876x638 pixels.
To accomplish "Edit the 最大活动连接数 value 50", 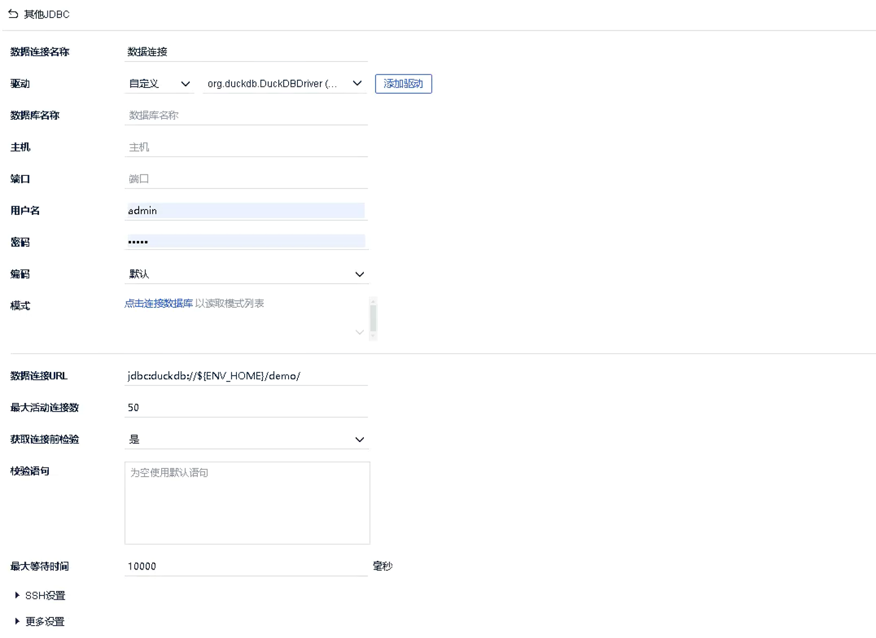I will click(246, 408).
